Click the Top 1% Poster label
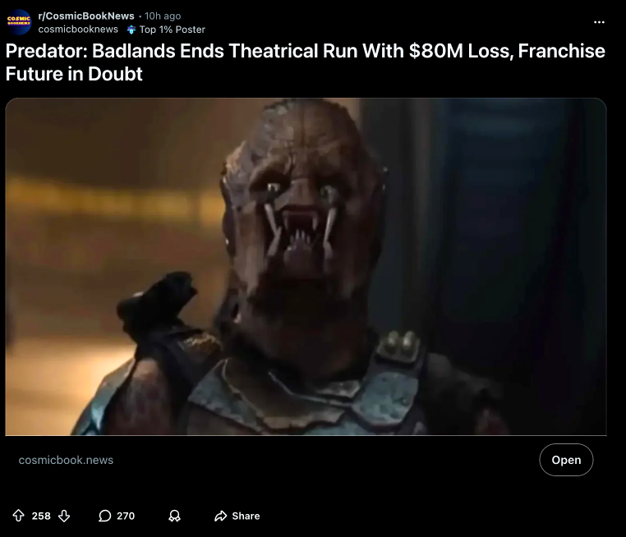This screenshot has width=626, height=537. (172, 30)
